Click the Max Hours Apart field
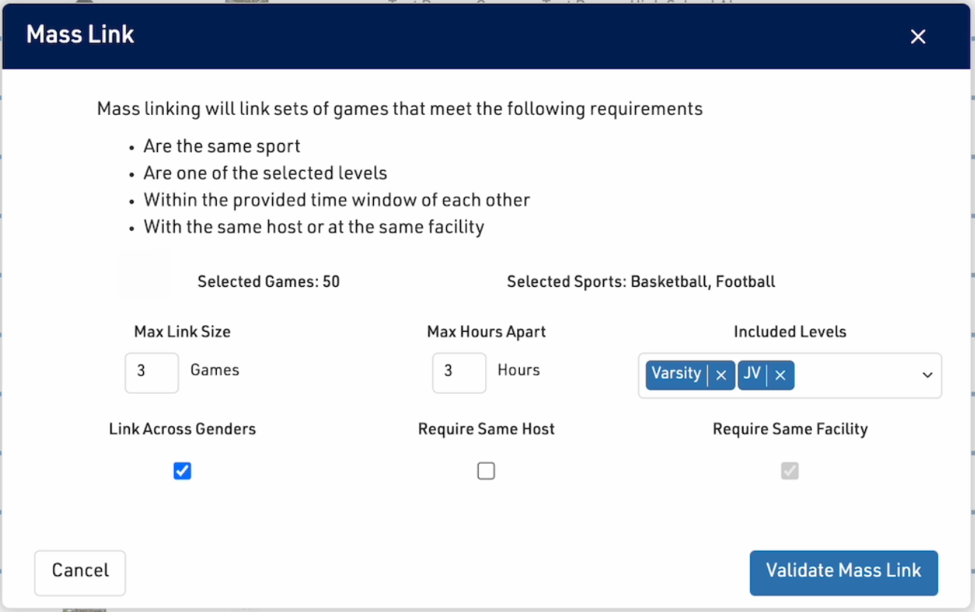This screenshot has width=975, height=612. (459, 372)
